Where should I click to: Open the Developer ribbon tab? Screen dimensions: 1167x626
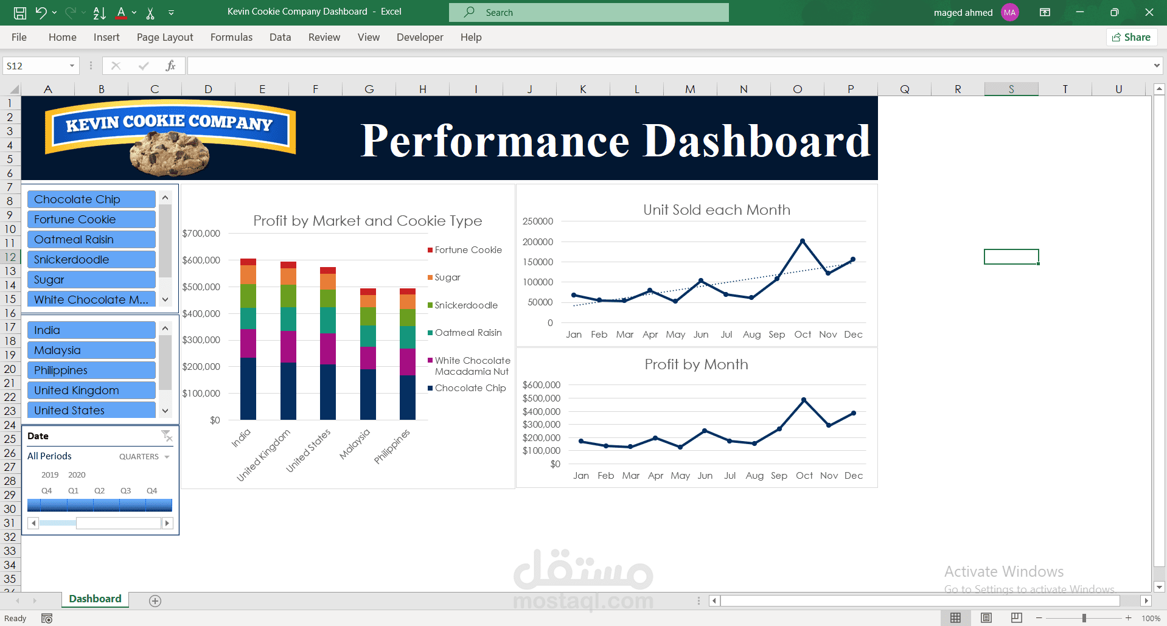point(420,37)
